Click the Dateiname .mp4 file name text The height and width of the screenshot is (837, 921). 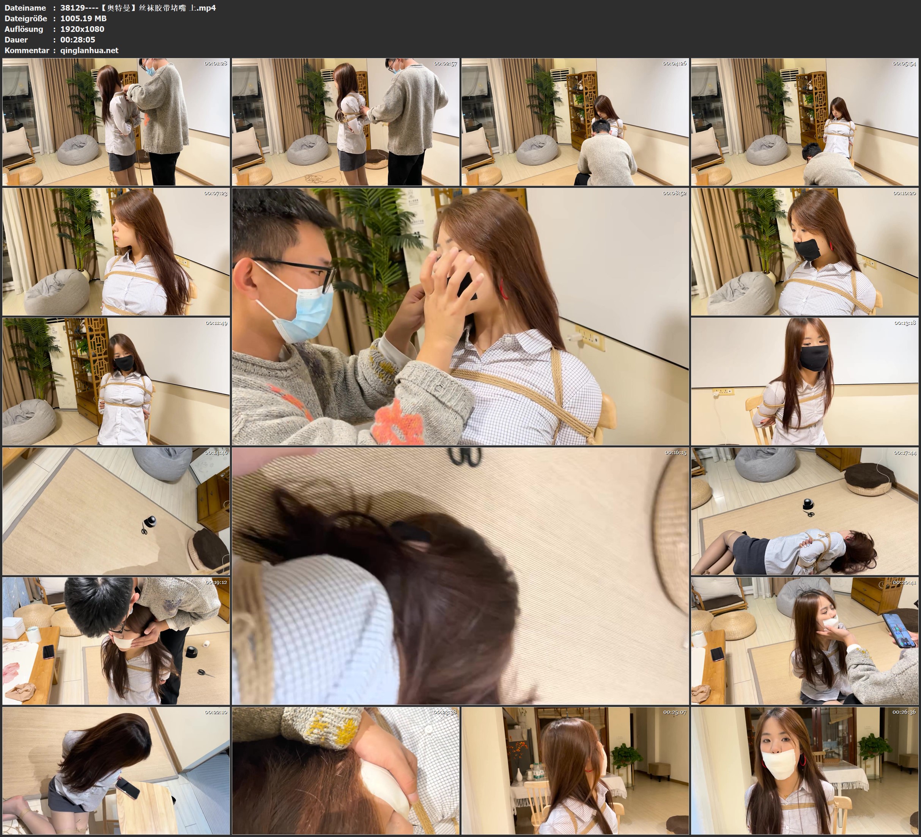click(x=138, y=8)
